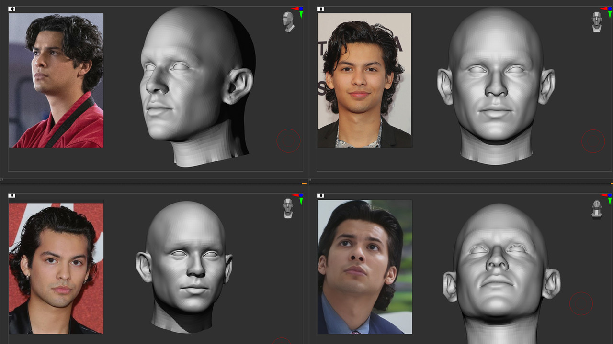The width and height of the screenshot is (613, 344).
Task: Click the camera head icon in bottom-right viewport
Action: point(596,209)
